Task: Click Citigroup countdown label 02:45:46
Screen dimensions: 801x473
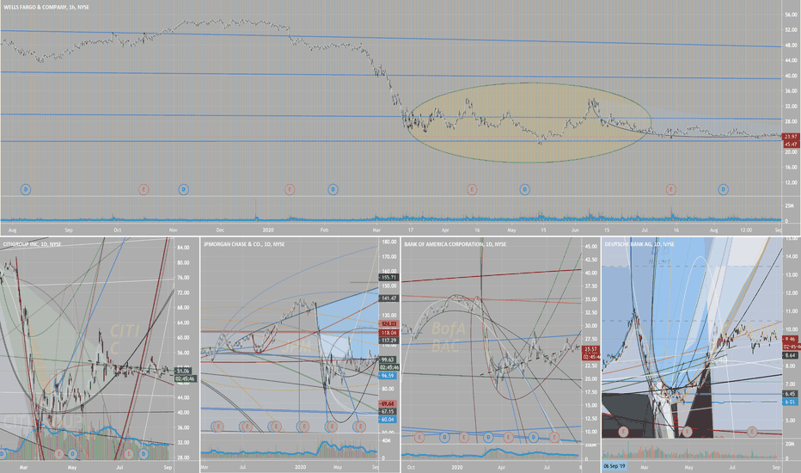Action: pos(184,379)
